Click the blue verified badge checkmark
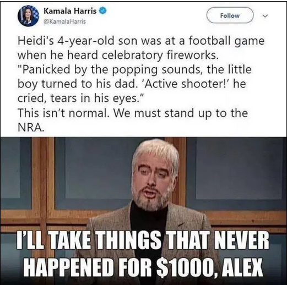 click(x=103, y=11)
